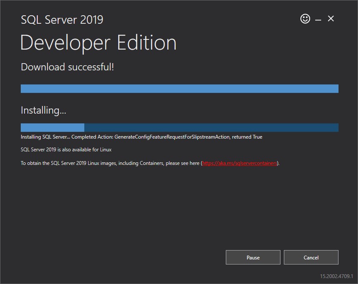The image size is (358, 284).
Task: Click the smiley to send installer feedback
Action: (x=305, y=19)
